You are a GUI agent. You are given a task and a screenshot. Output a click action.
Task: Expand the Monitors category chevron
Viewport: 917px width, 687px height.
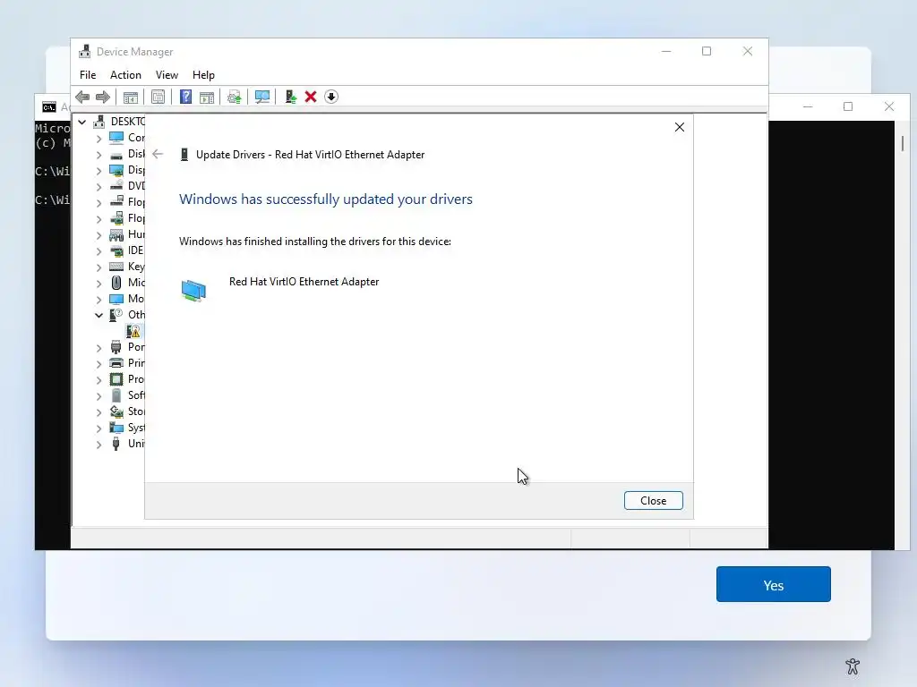click(99, 299)
